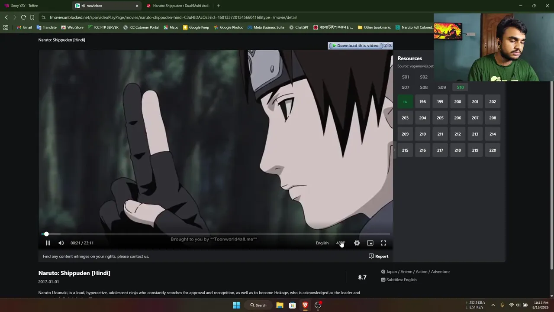554x312 pixels.
Task: Open Brave browser taskbar icon
Action: [305, 305]
